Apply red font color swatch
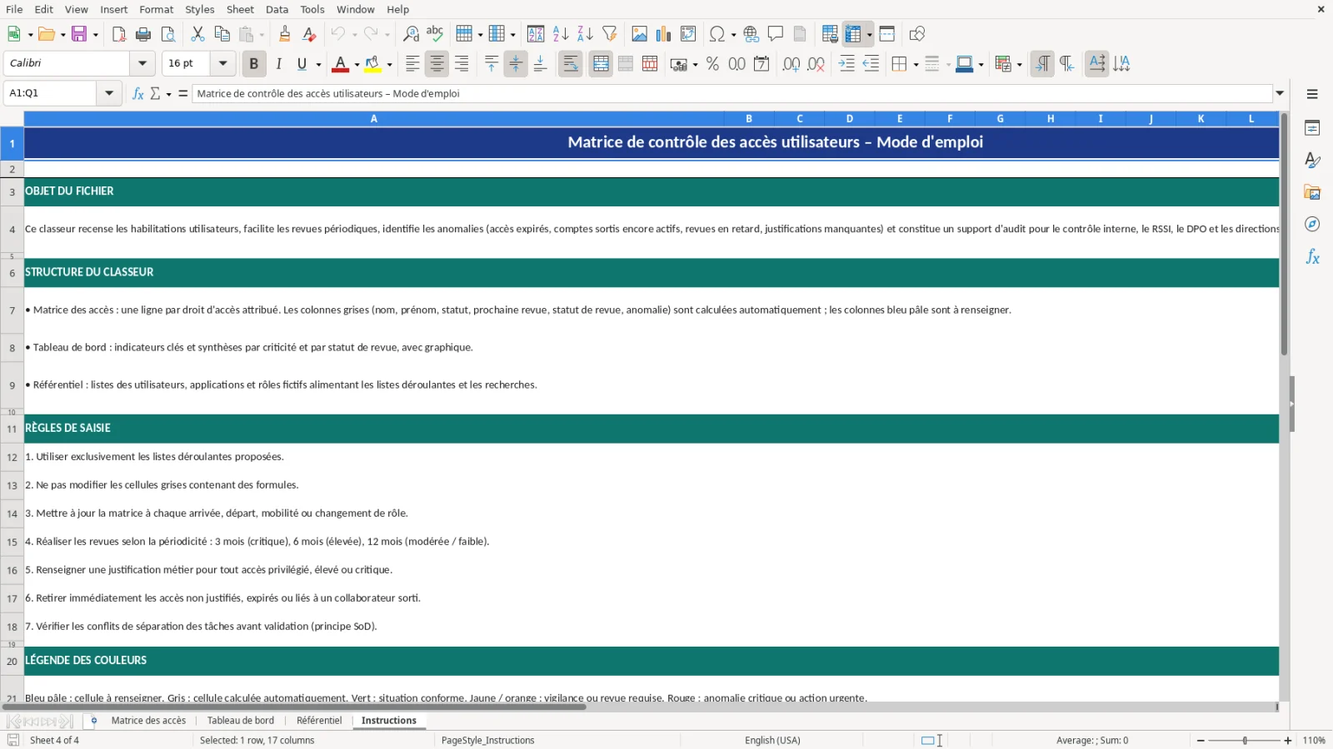1333x749 pixels. coord(340,64)
